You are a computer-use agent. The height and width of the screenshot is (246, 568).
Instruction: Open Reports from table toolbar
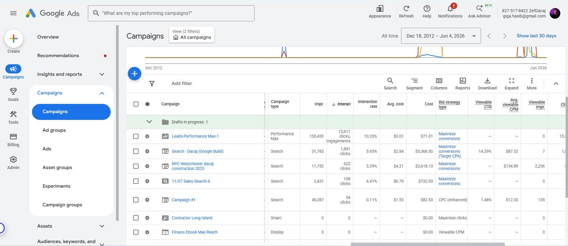point(463,84)
